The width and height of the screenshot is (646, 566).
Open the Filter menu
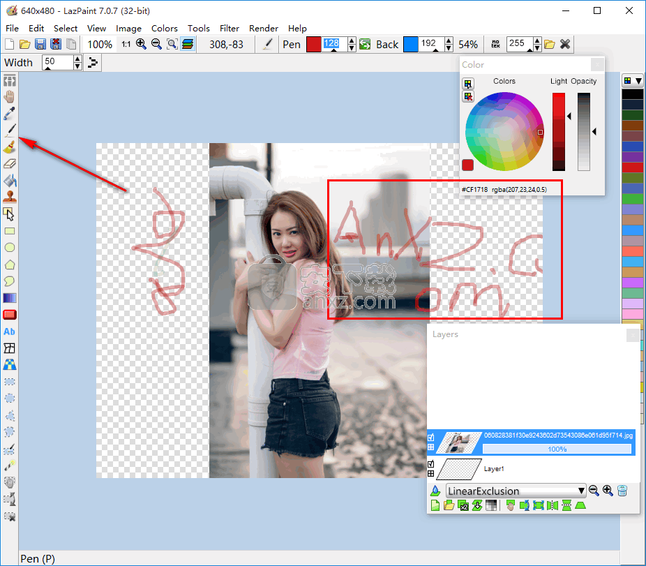[x=229, y=28]
